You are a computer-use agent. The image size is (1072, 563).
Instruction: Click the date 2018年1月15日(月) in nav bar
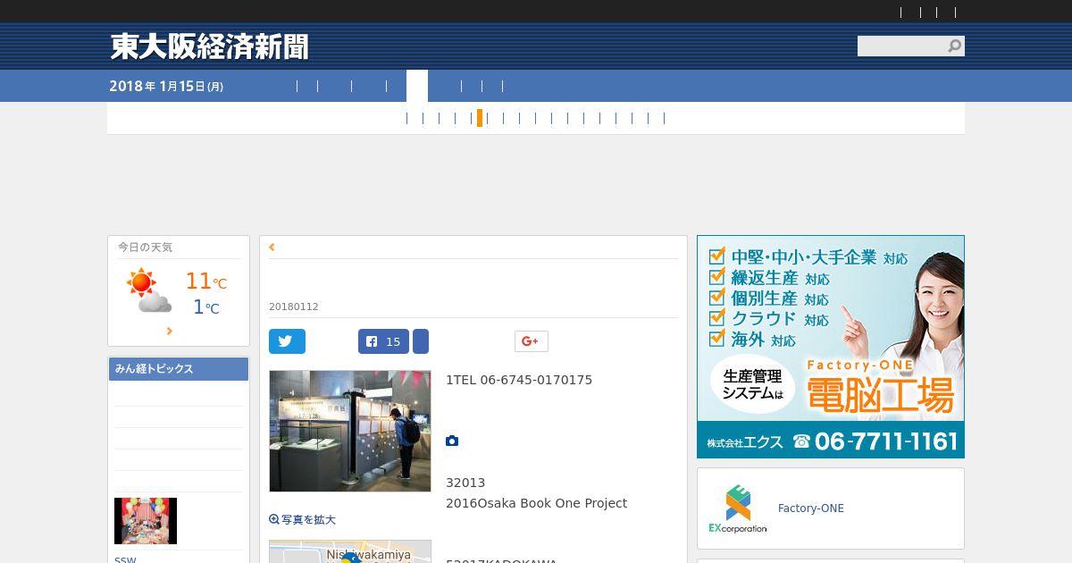click(x=166, y=86)
